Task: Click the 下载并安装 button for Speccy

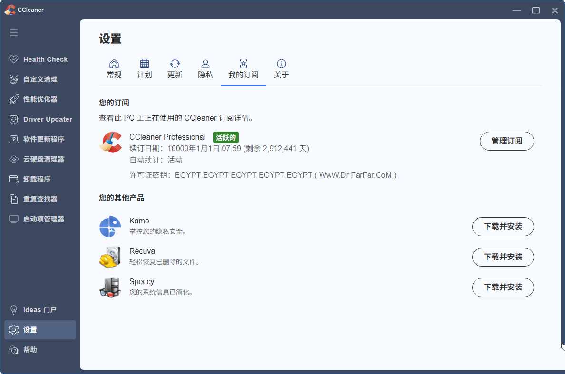Action: point(503,288)
